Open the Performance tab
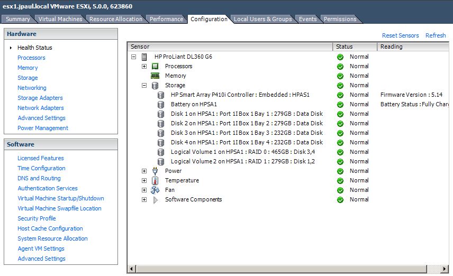 pyautogui.click(x=166, y=19)
